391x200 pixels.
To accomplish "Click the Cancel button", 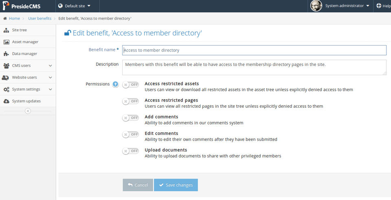I will pyautogui.click(x=138, y=185).
